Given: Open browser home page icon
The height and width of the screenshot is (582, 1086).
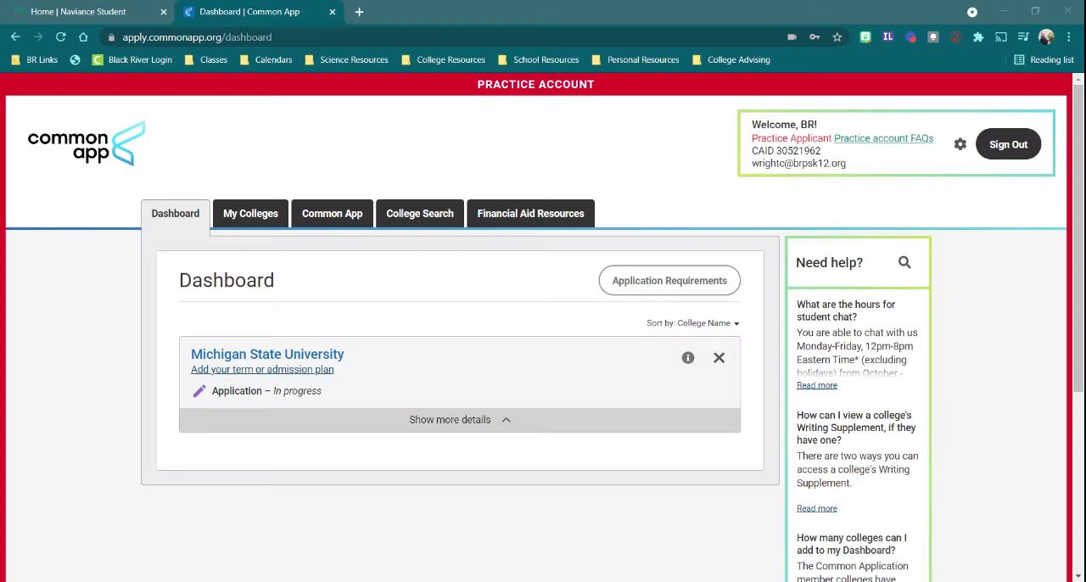Looking at the screenshot, I should pos(83,37).
